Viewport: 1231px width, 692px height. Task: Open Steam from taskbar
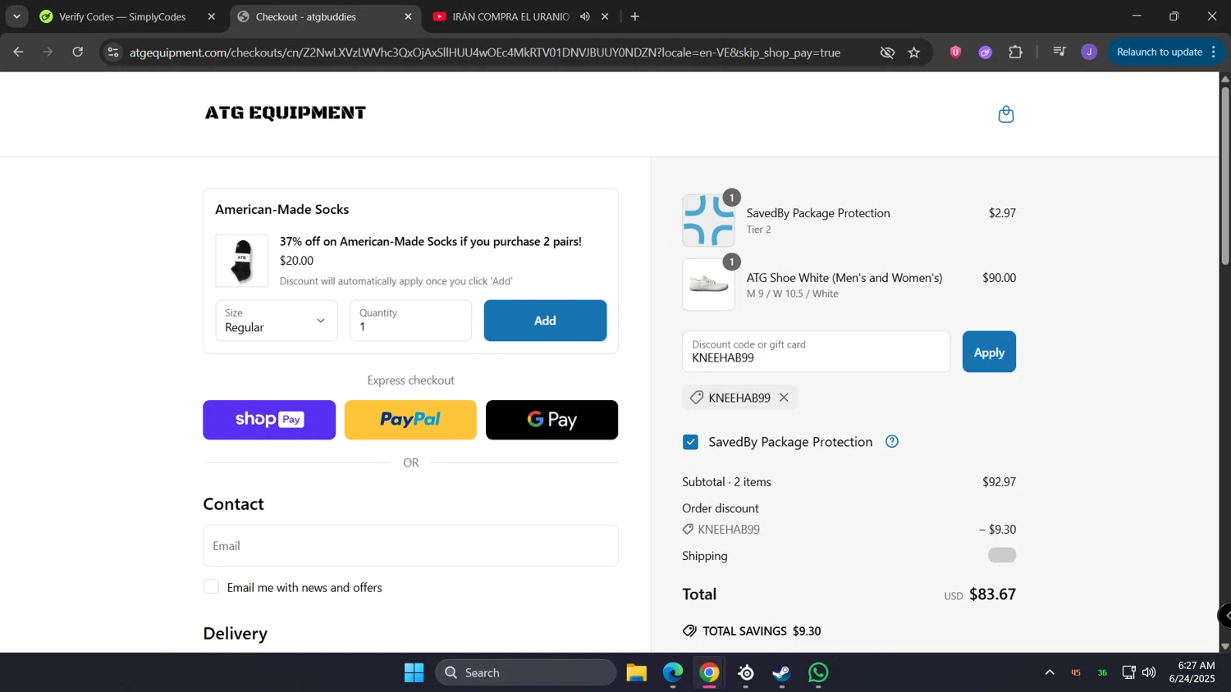pos(781,673)
